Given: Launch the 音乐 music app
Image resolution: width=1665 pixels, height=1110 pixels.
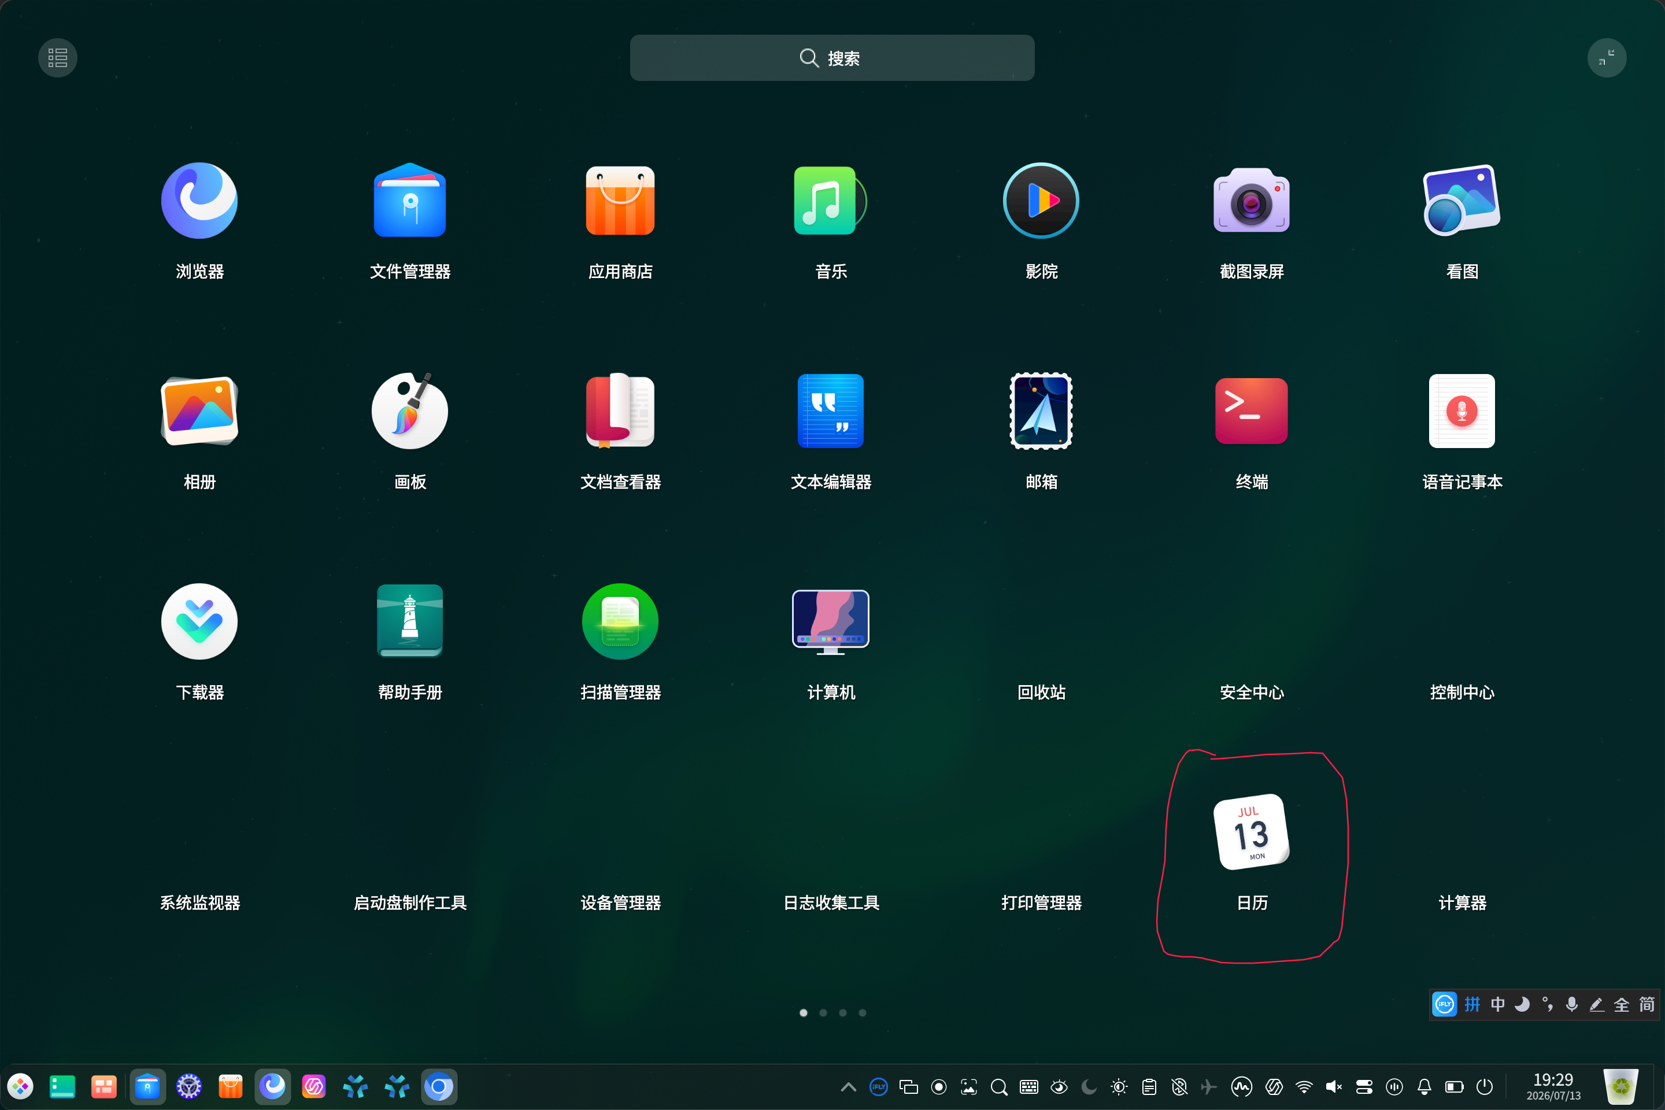Looking at the screenshot, I should click(x=830, y=201).
